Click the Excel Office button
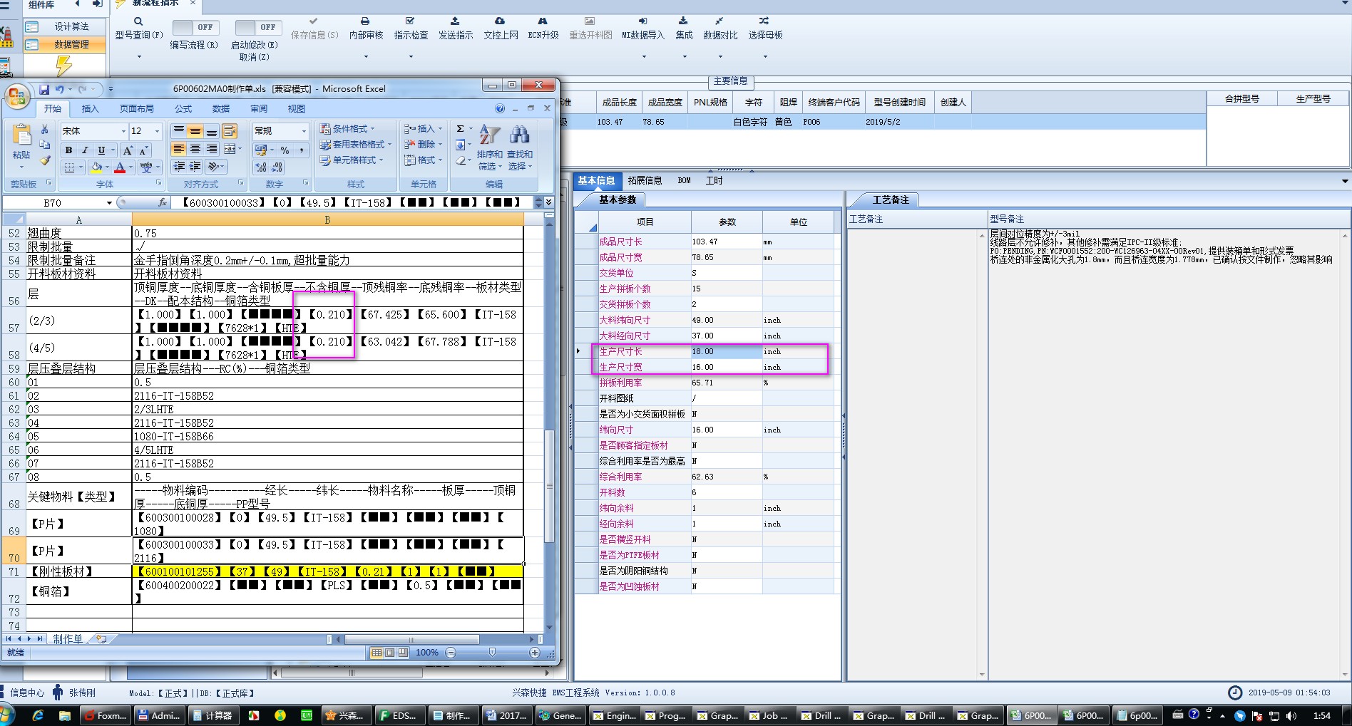Image resolution: width=1352 pixels, height=726 pixels. [17, 96]
